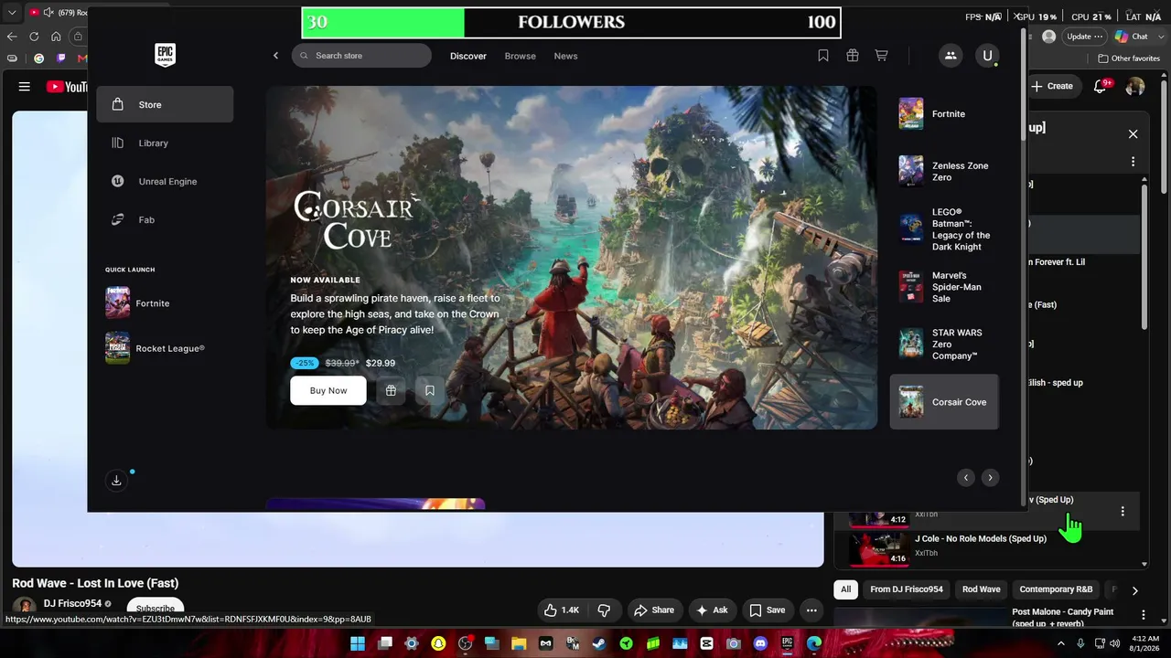This screenshot has height=658, width=1171.
Task: Select LEGO Batman: Legacy of the Dark Knight
Action: coord(944,228)
